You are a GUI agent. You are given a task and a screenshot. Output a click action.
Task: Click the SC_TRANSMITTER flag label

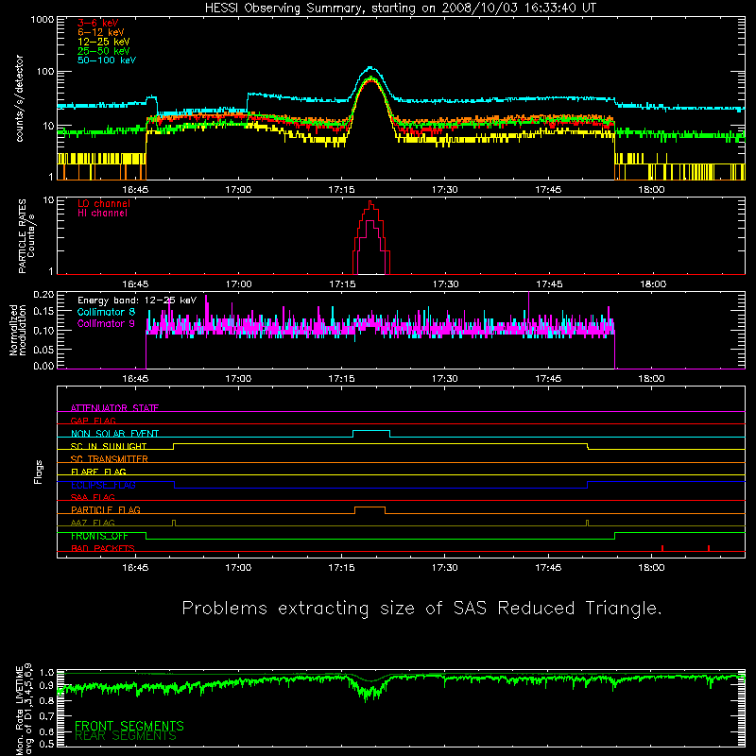coord(109,459)
